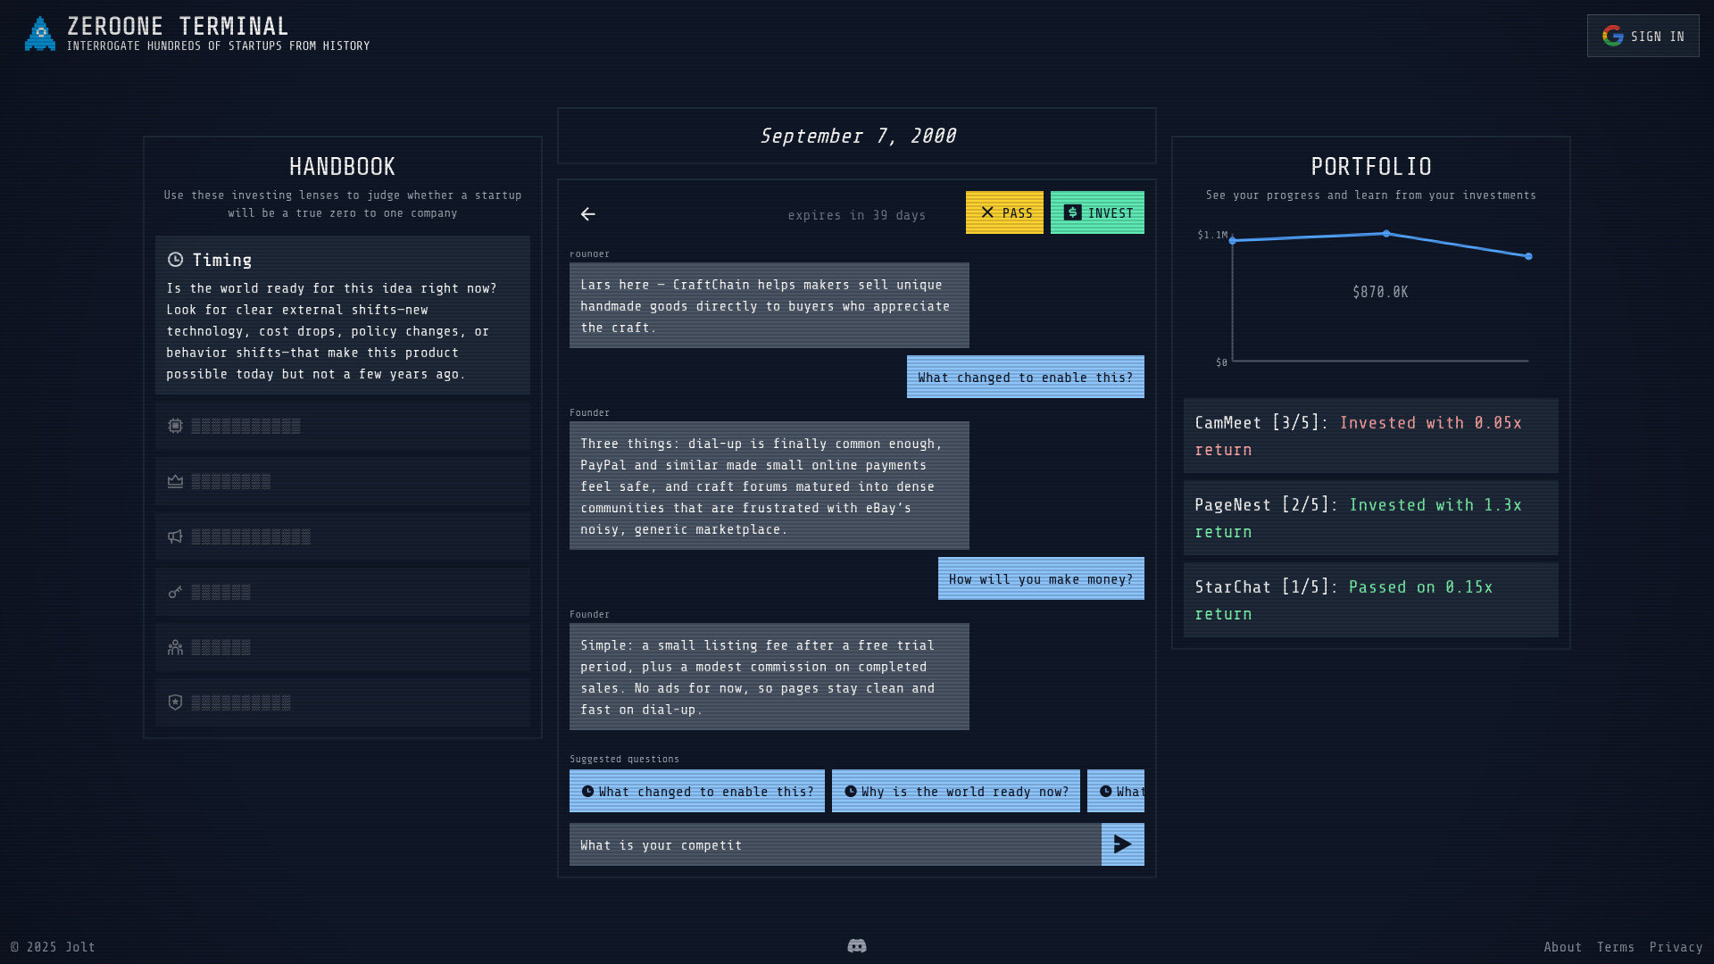Sign in with Google
1714x964 pixels.
(x=1643, y=36)
